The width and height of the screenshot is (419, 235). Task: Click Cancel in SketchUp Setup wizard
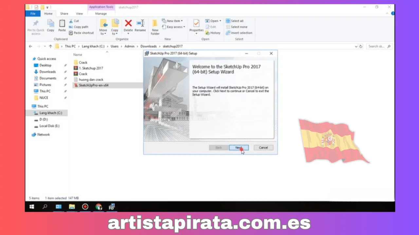point(264,148)
